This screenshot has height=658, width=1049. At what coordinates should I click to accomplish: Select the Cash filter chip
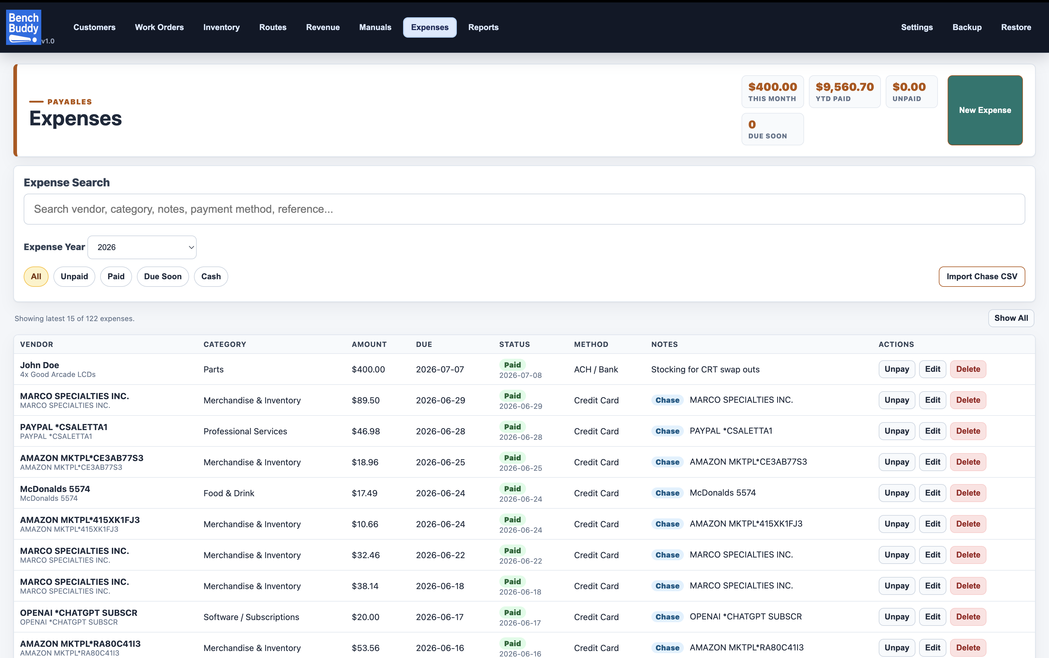point(211,277)
